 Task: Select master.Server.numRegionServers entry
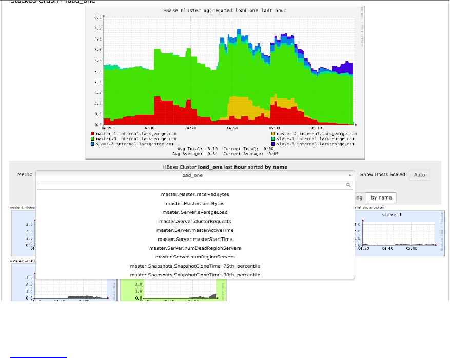tap(195, 257)
